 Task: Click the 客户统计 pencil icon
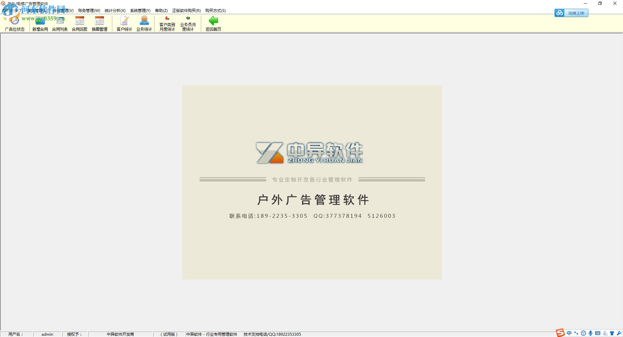[124, 23]
